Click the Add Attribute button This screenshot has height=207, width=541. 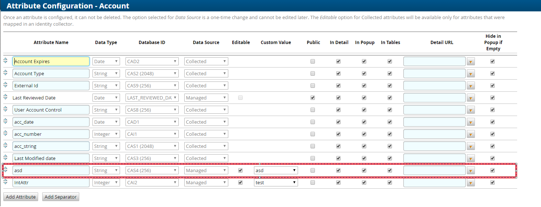click(x=21, y=197)
